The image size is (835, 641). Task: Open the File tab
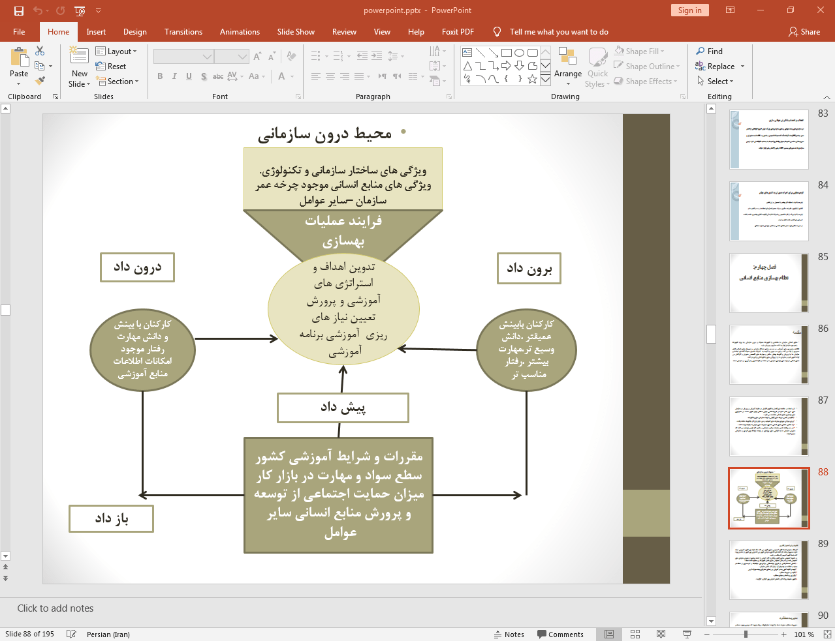(19, 31)
